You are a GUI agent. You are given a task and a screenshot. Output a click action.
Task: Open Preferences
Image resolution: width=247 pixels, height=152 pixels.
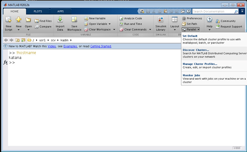click(x=192, y=18)
